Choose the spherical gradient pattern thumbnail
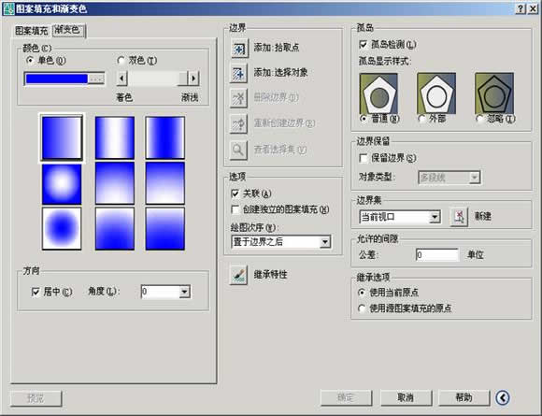This screenshot has height=416, width=542. tap(62, 183)
